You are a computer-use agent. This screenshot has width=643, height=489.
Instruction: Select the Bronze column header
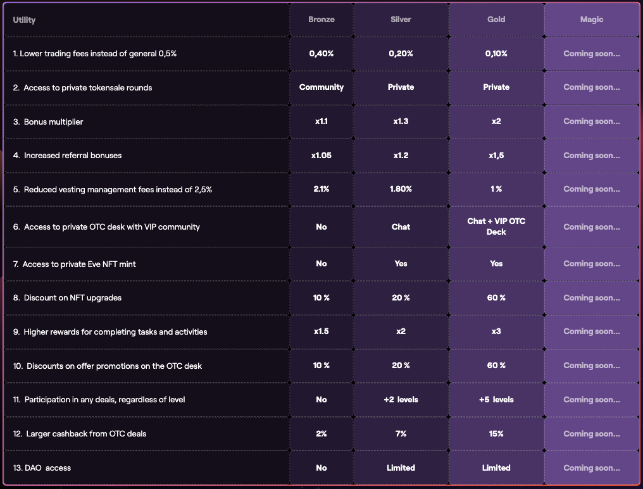[321, 20]
